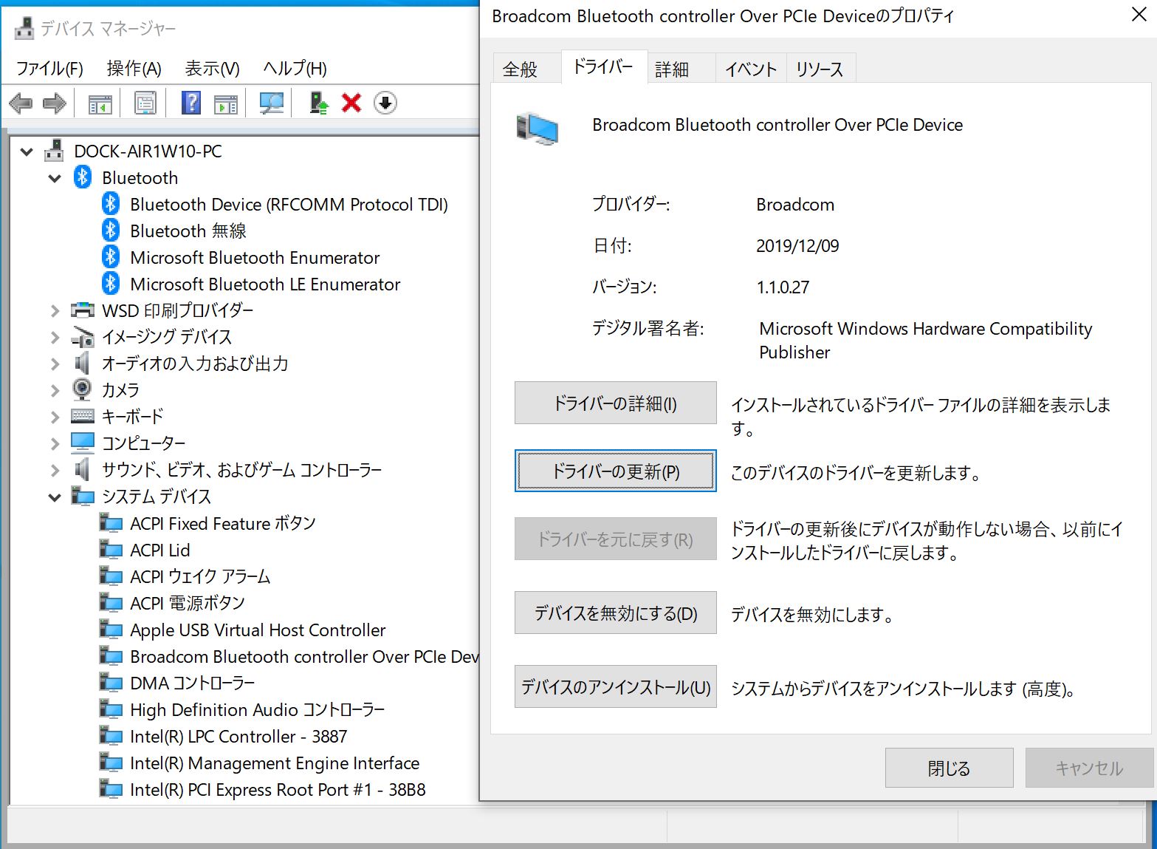Click the update driver green arrow icon

319,103
